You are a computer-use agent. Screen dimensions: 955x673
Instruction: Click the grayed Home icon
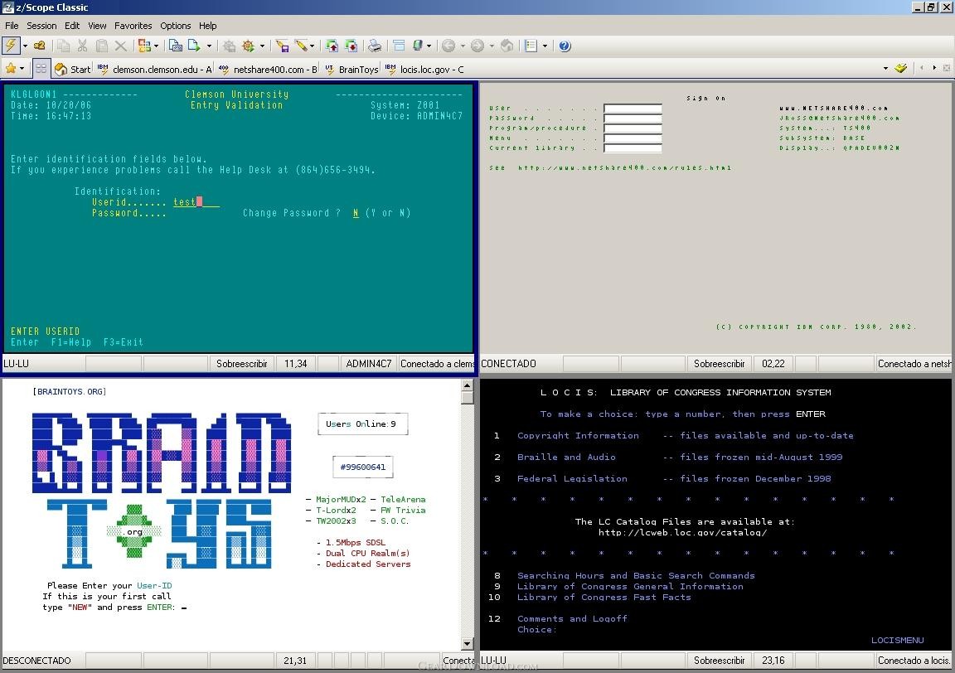pyautogui.click(x=507, y=46)
